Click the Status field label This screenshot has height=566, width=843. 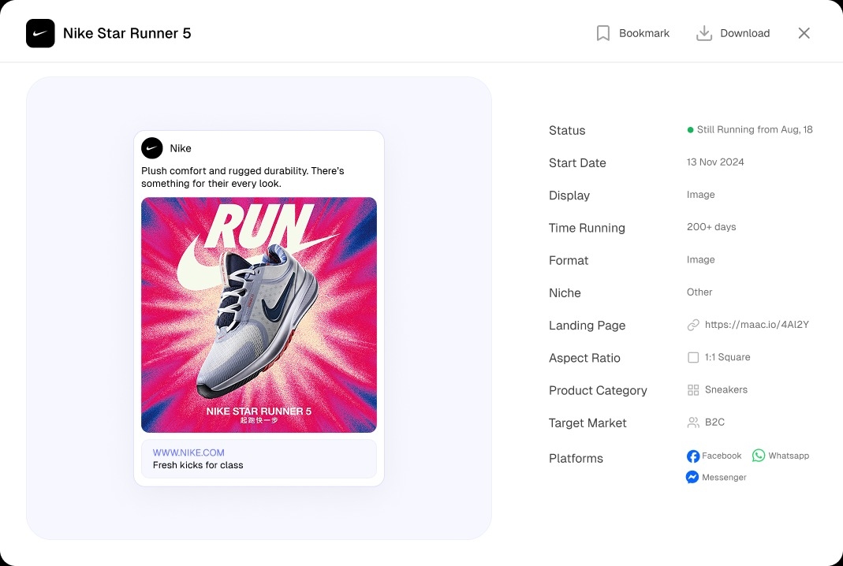[567, 131]
